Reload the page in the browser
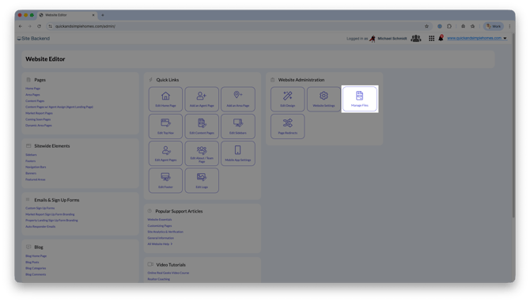This screenshot has height=302, width=530. click(40, 26)
